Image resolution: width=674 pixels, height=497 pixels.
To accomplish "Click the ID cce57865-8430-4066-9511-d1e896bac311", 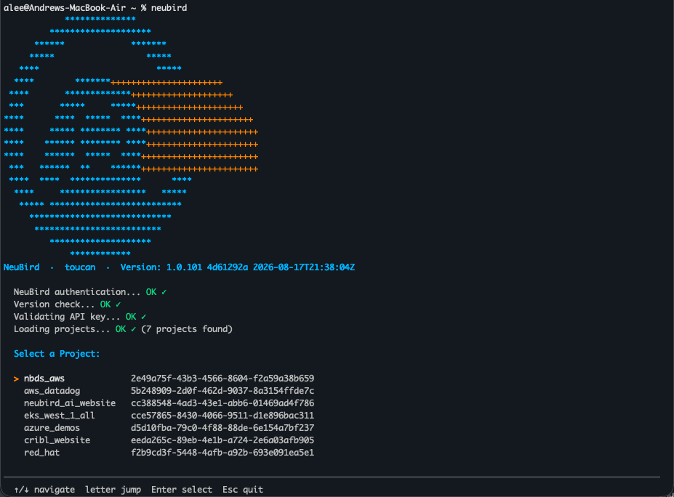I will [x=222, y=416].
